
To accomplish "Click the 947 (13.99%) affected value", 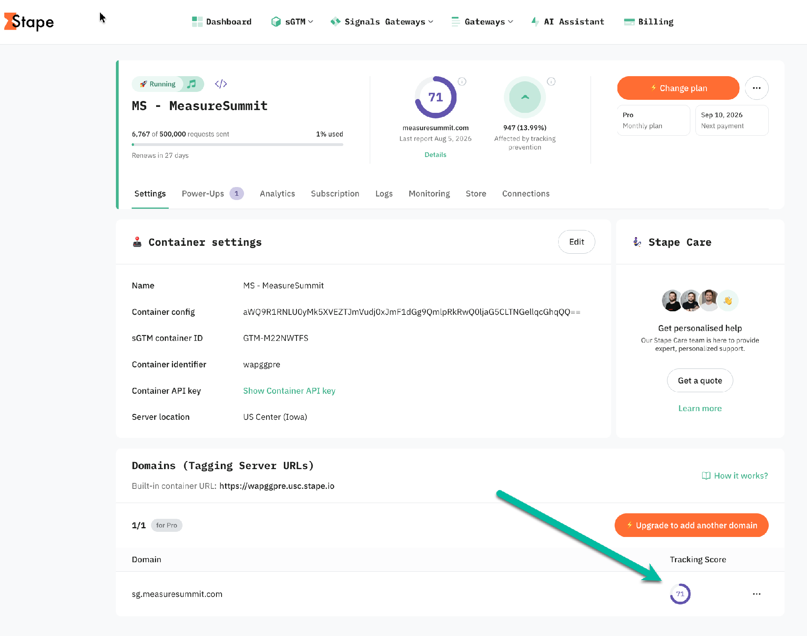I will [525, 128].
